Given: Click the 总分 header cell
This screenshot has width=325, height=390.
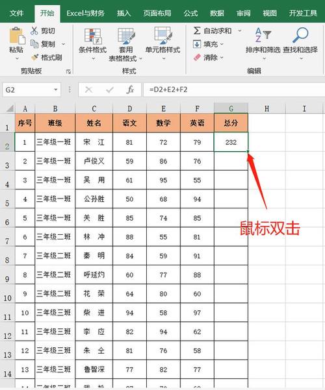Looking at the screenshot, I should (x=231, y=123).
